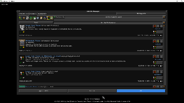This screenshot has width=184, height=103.
Task: Click the uninstall door icon beside version 0.1.0+11
Action: 154,72
